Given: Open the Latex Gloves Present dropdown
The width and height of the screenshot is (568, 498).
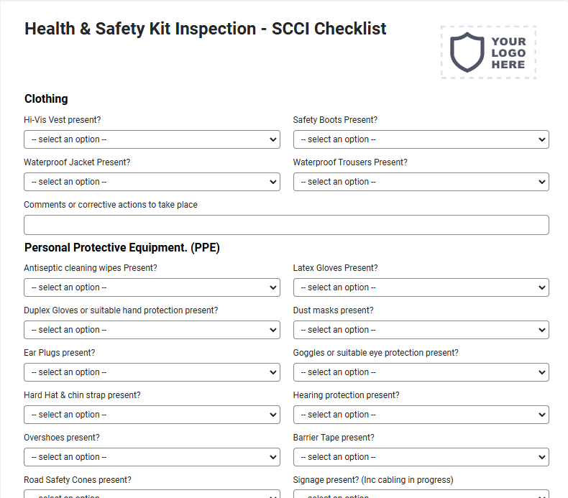Looking at the screenshot, I should point(421,287).
